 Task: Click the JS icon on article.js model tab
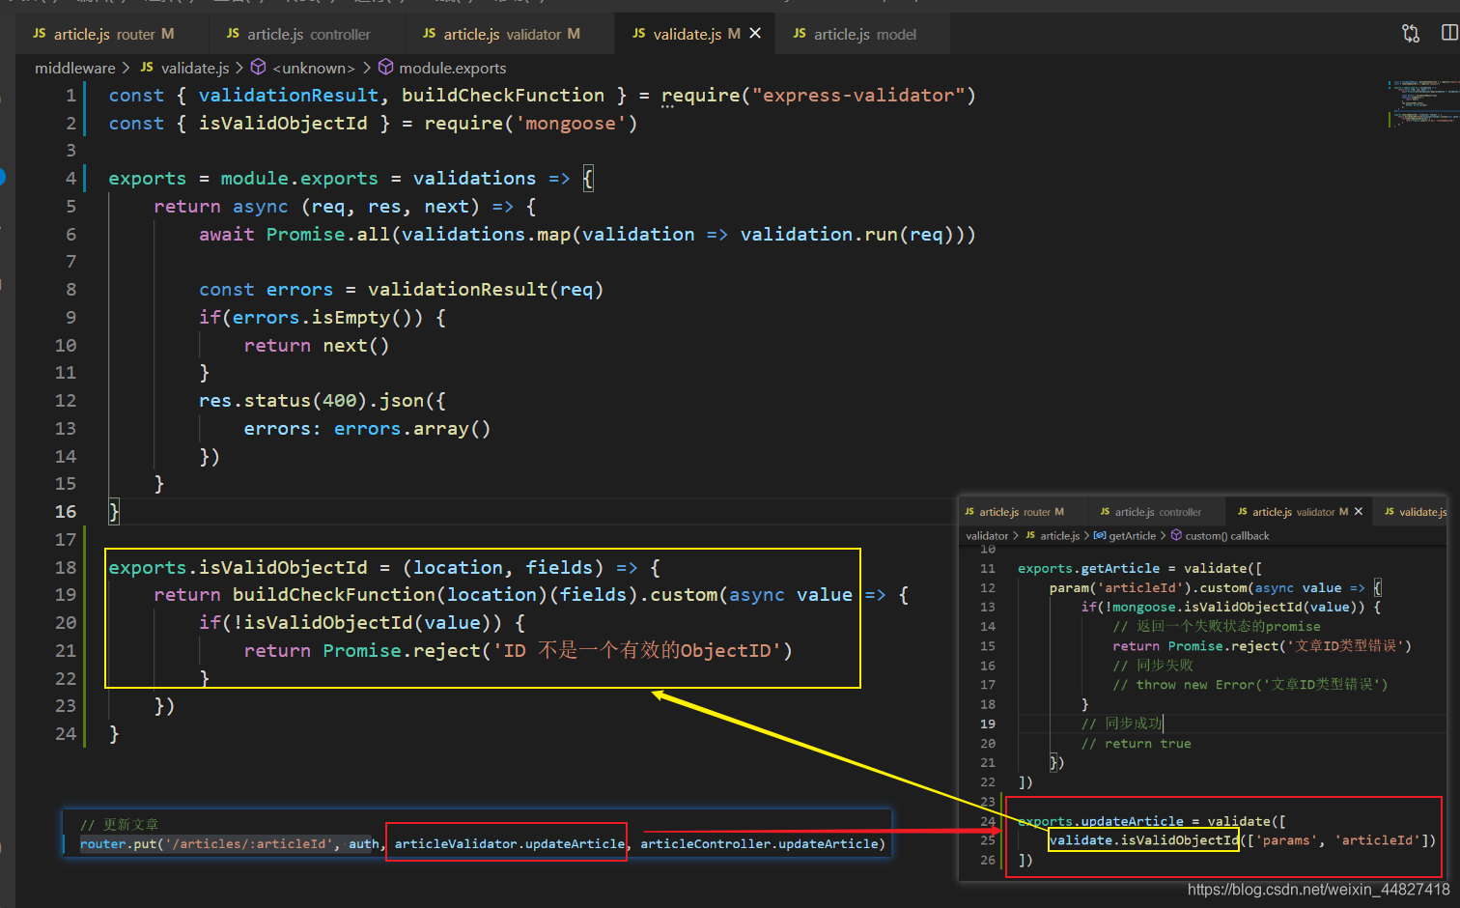click(x=800, y=33)
